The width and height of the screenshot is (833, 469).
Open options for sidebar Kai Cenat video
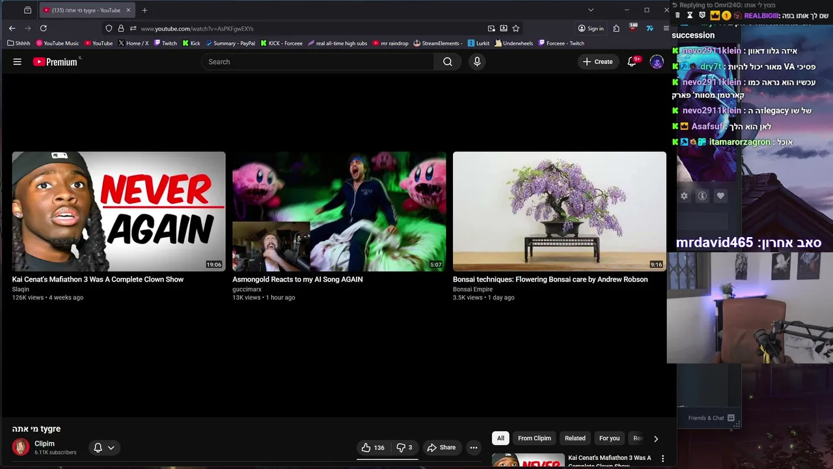click(x=662, y=459)
